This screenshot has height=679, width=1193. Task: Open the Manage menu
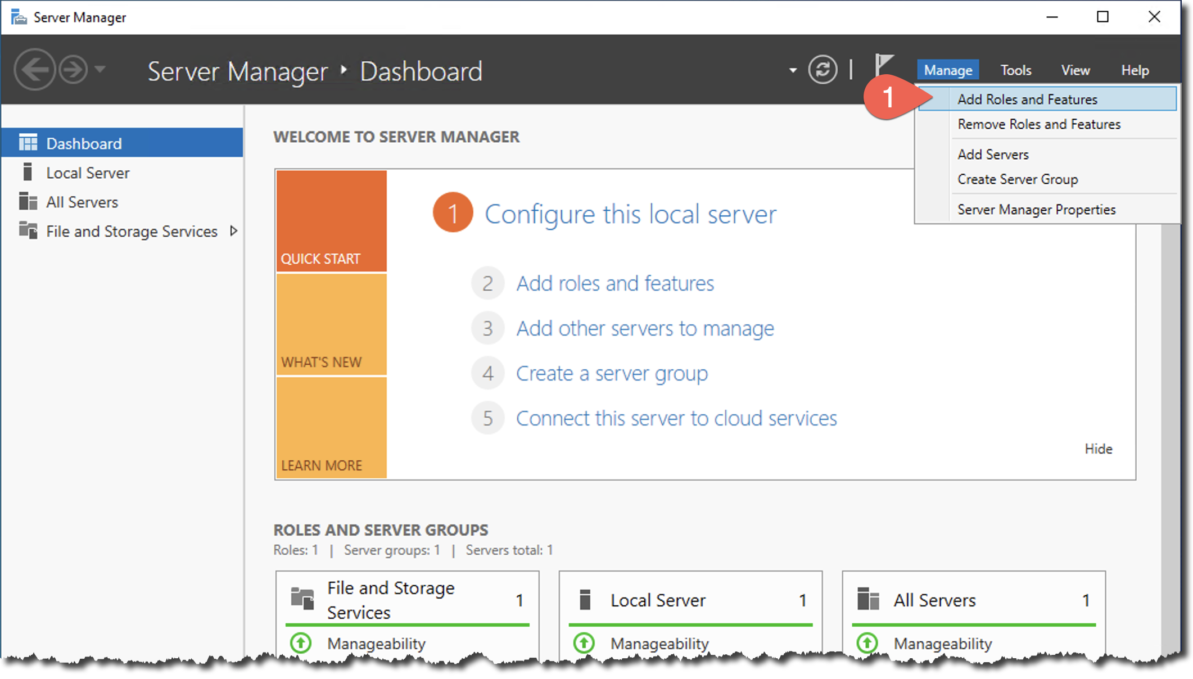[x=948, y=70]
